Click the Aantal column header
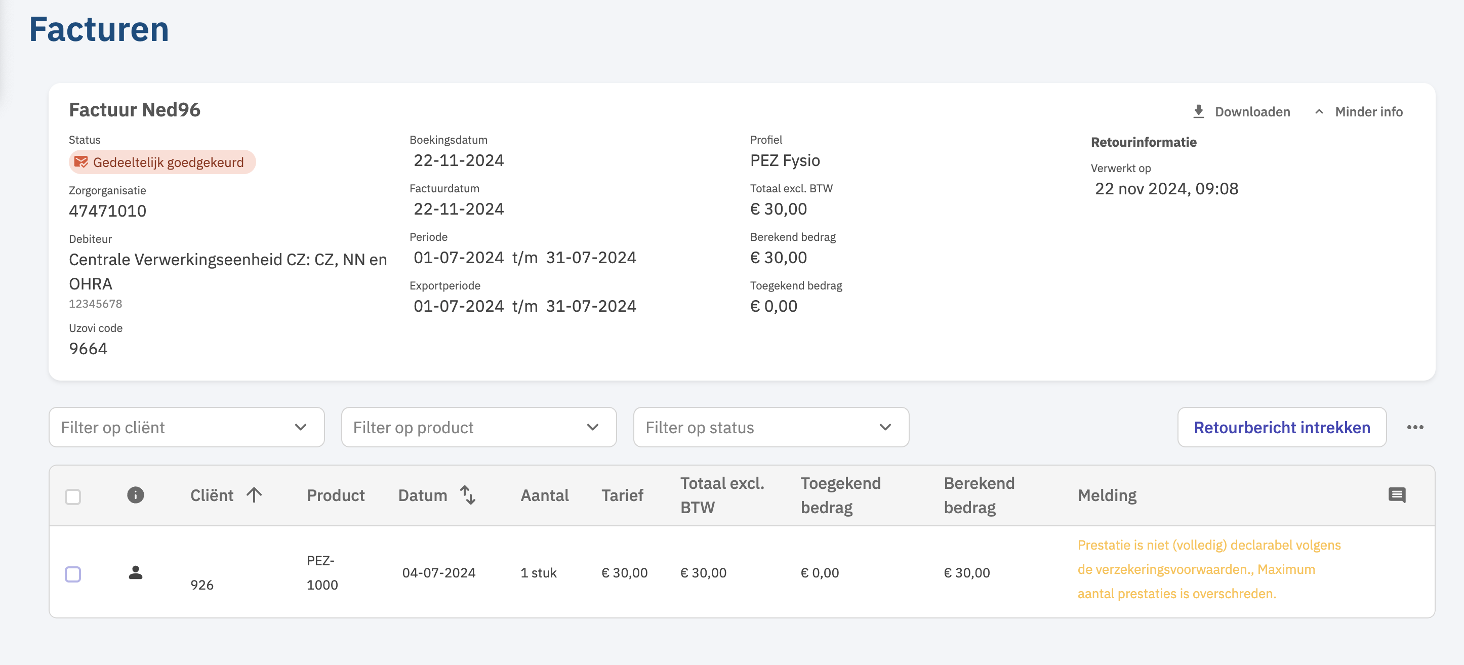This screenshot has height=665, width=1464. 545,495
